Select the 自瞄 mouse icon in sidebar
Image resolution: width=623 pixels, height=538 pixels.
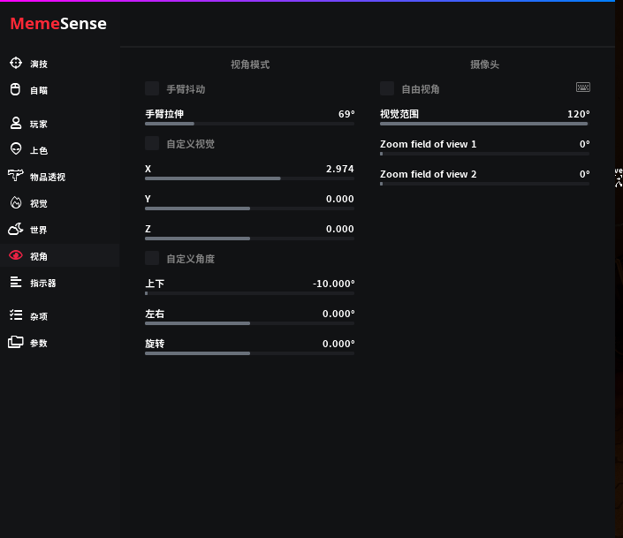tap(16, 89)
